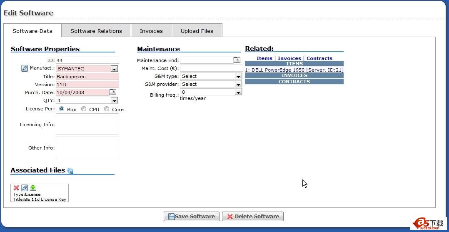The image size is (449, 232).
Task: Click the Save Software button
Action: (191, 217)
